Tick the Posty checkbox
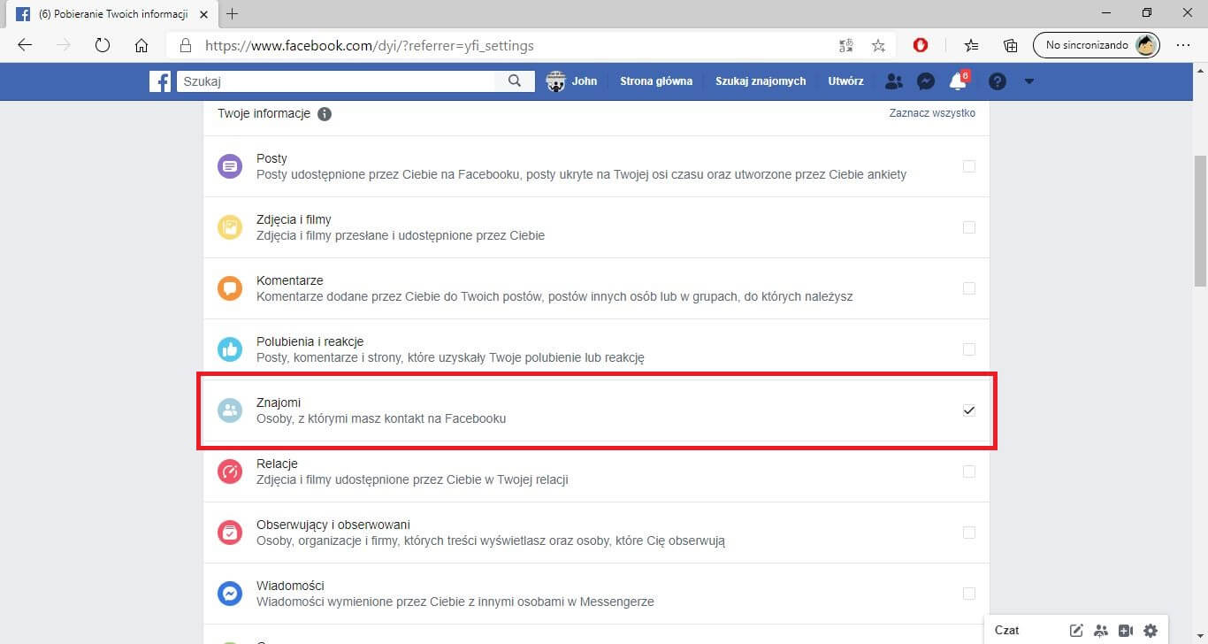This screenshot has width=1208, height=644. (x=969, y=166)
